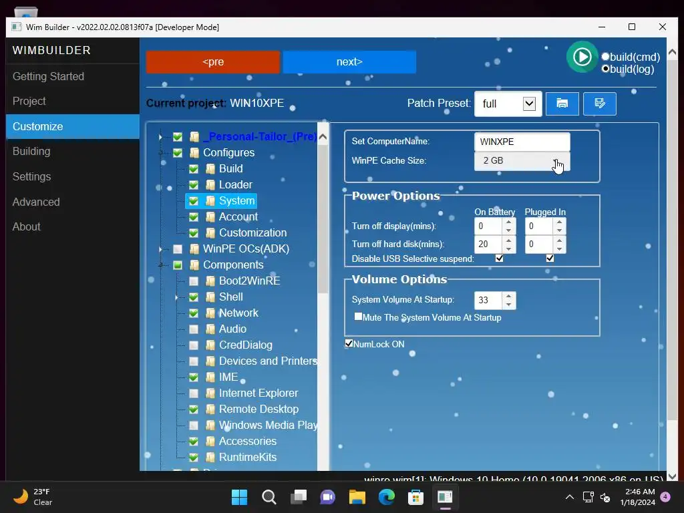The width and height of the screenshot is (684, 513).
Task: Open taskbar Search
Action: (x=269, y=497)
